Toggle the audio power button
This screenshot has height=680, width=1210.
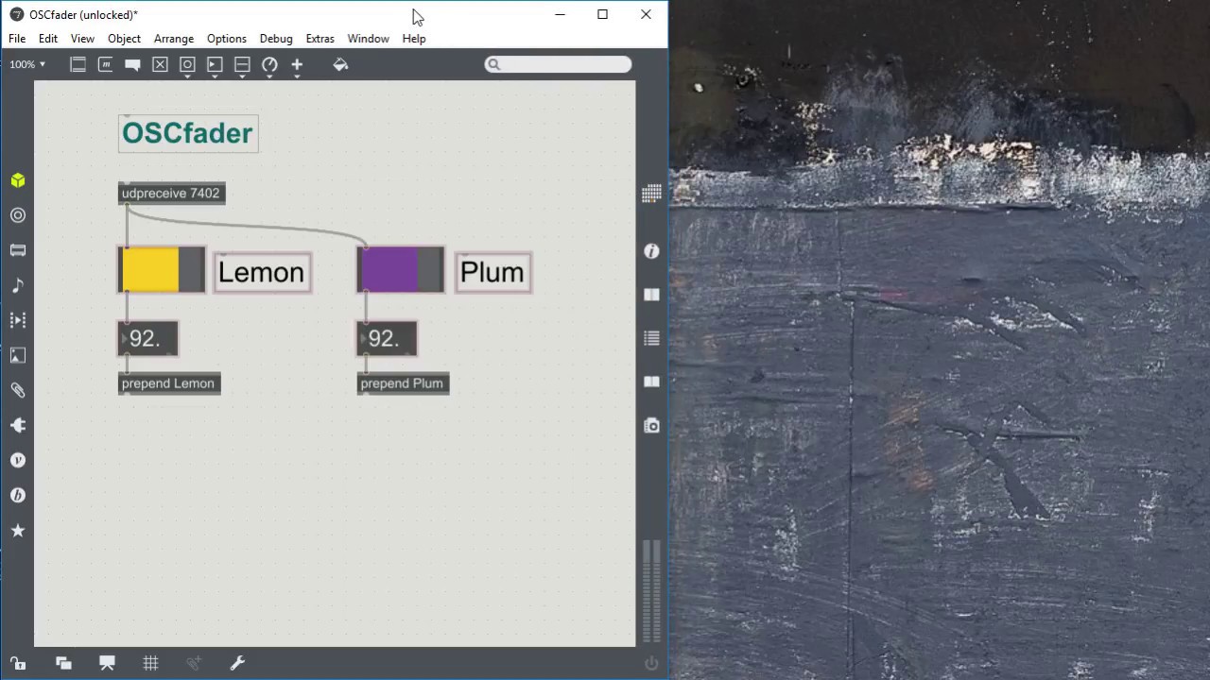[x=651, y=663]
